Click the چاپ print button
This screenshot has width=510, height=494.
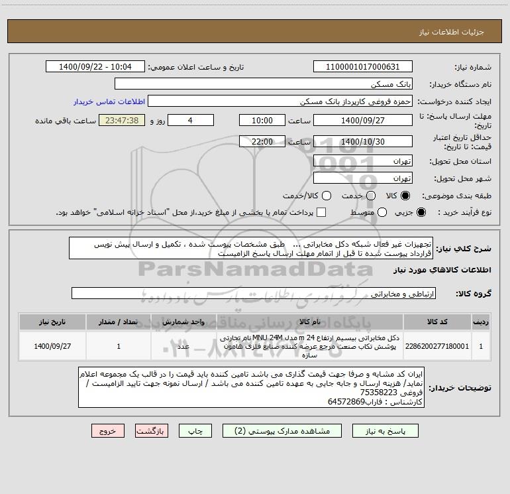click(195, 431)
